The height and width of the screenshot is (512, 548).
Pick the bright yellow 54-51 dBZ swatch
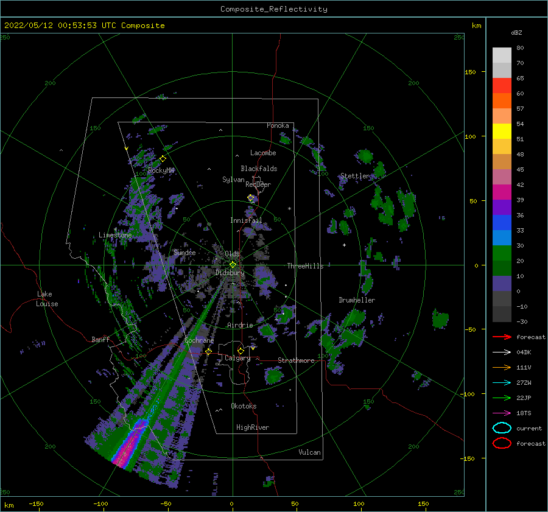point(502,132)
